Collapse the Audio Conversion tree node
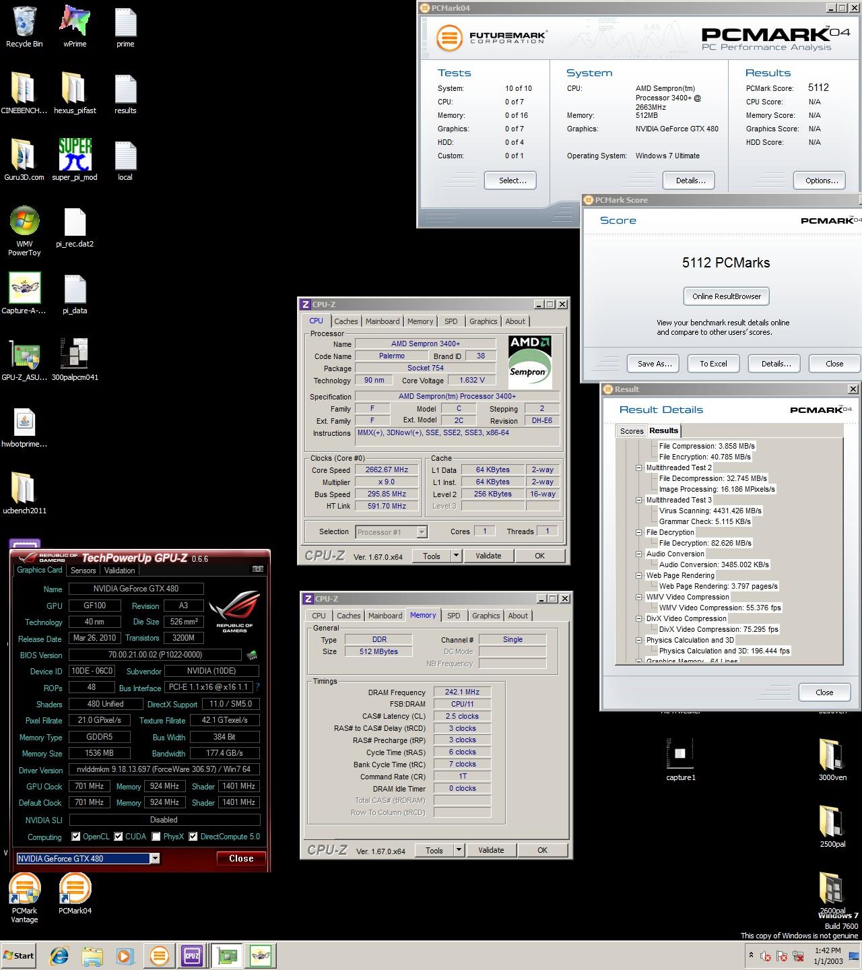 pyautogui.click(x=638, y=554)
